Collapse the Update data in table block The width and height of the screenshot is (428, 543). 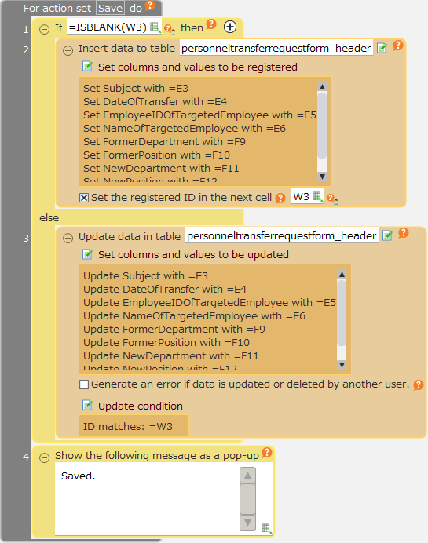click(68, 239)
